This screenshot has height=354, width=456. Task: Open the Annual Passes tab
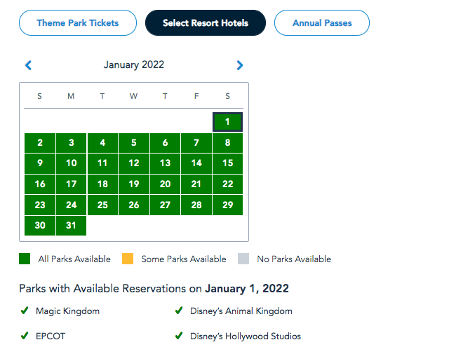(x=321, y=23)
